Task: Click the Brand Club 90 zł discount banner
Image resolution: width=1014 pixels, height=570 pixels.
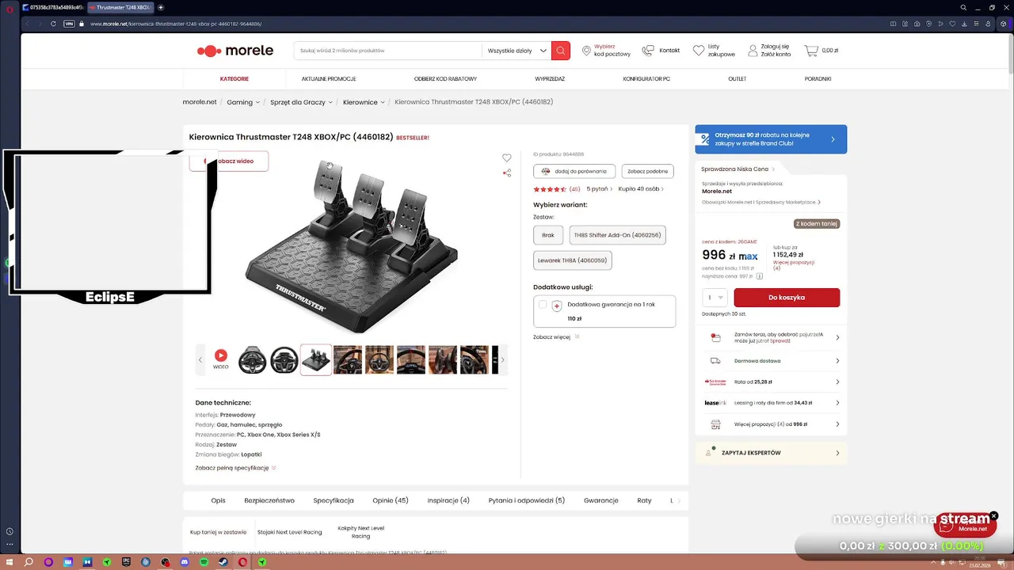Action: point(771,139)
